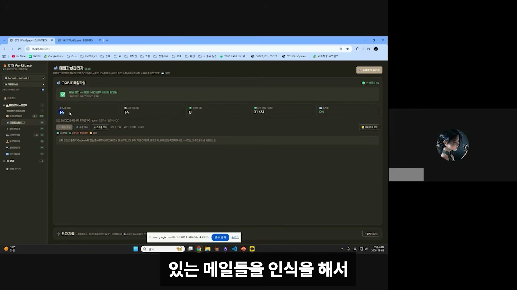Open the YouTube bookmark
This screenshot has height=290, width=517.
click(x=19, y=56)
